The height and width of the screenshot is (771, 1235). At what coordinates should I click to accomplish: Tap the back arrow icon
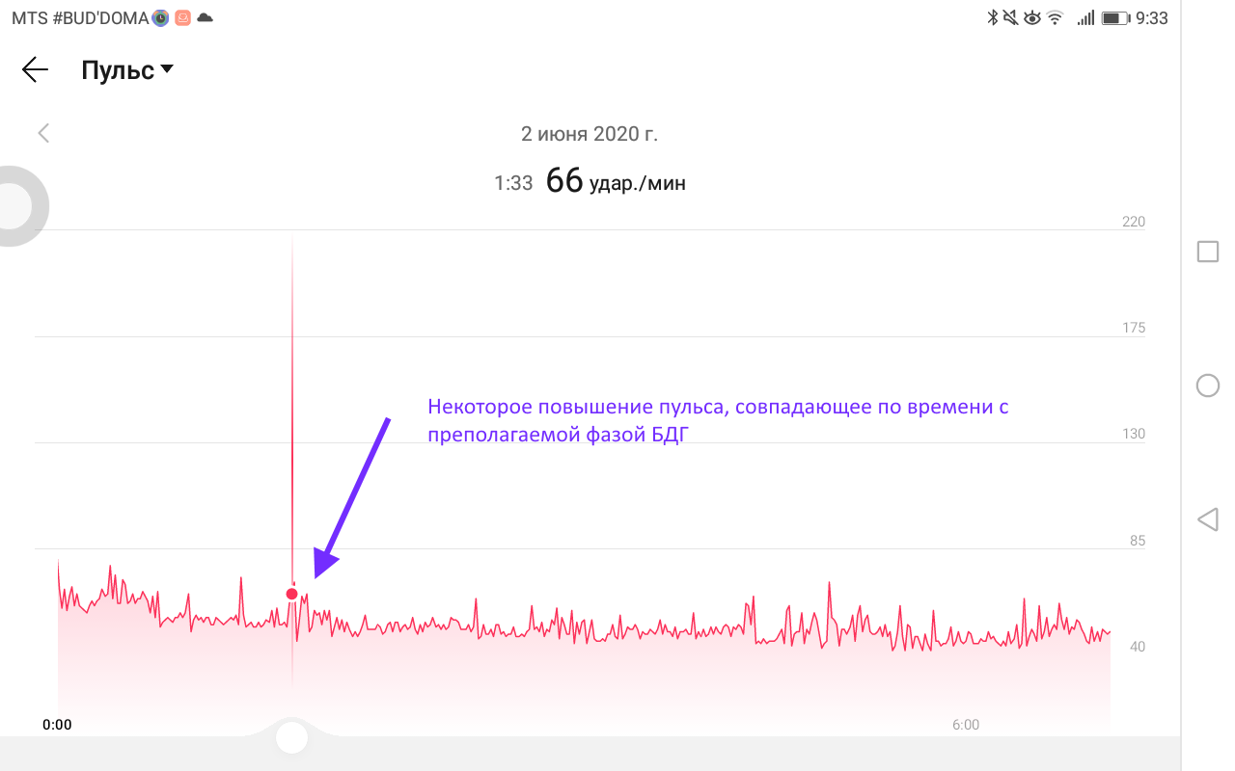tap(35, 69)
